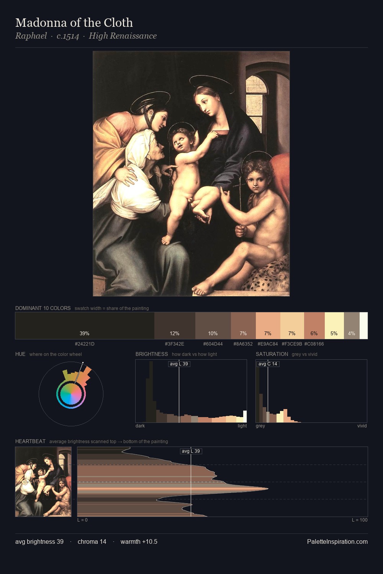Click 'where on the color wheel' caption

56,354
